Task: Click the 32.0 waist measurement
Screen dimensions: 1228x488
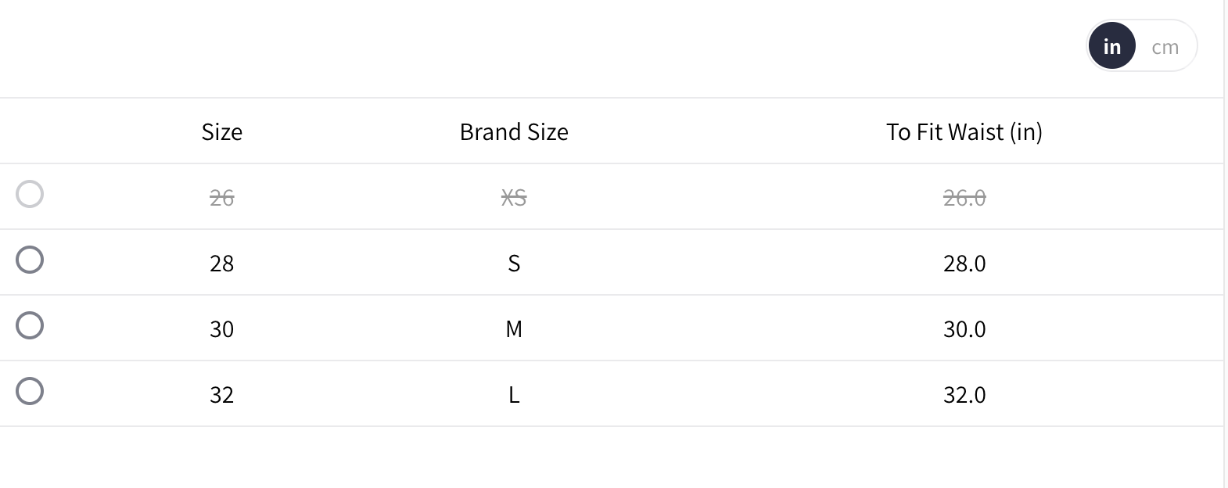Action: click(964, 395)
